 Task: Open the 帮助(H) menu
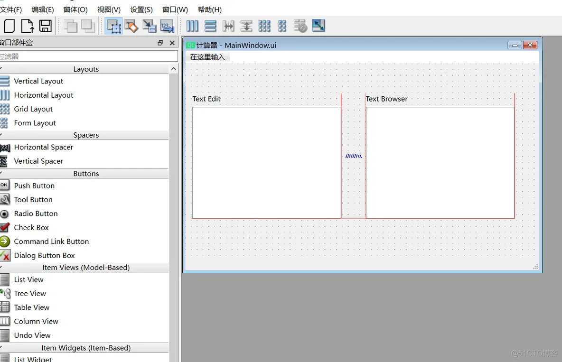[x=209, y=9]
